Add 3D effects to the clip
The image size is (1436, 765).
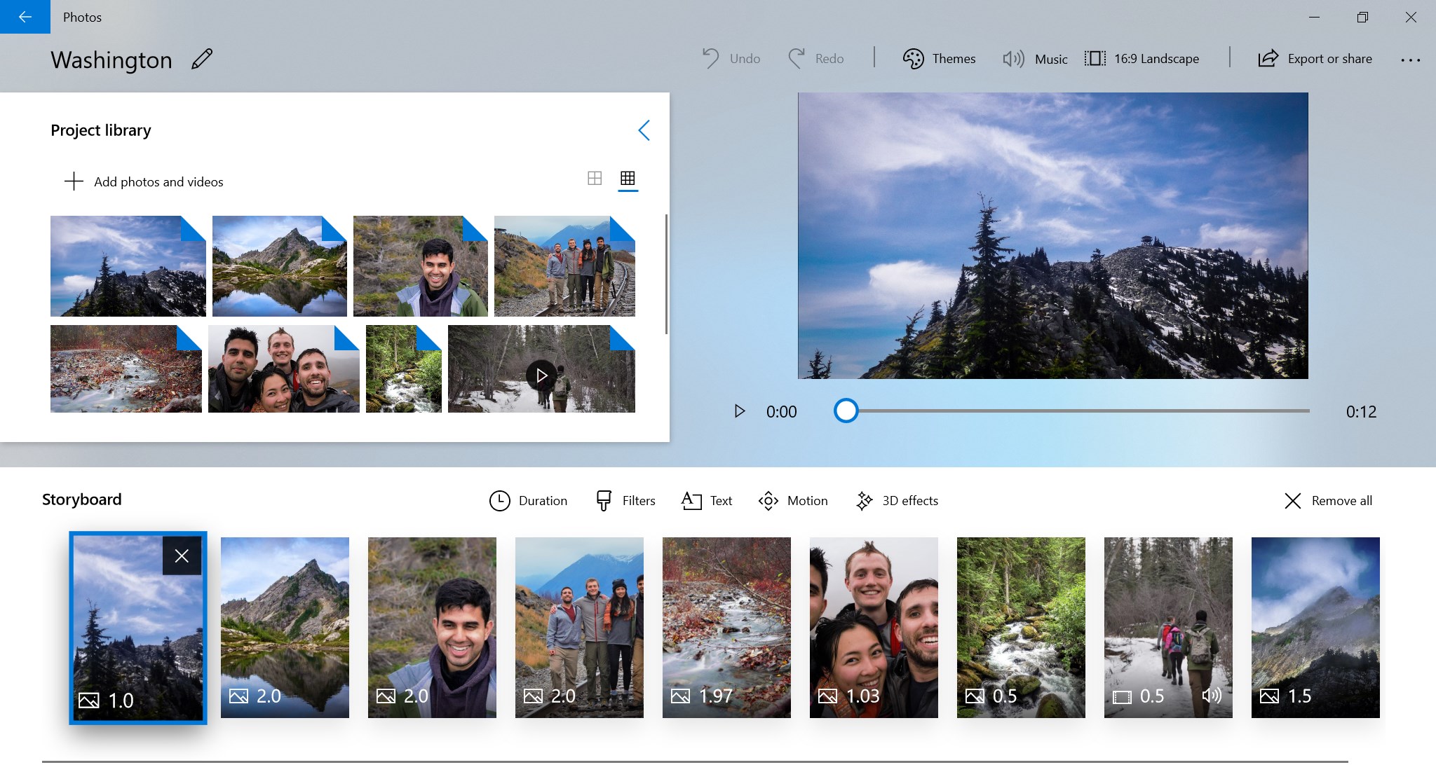click(896, 500)
